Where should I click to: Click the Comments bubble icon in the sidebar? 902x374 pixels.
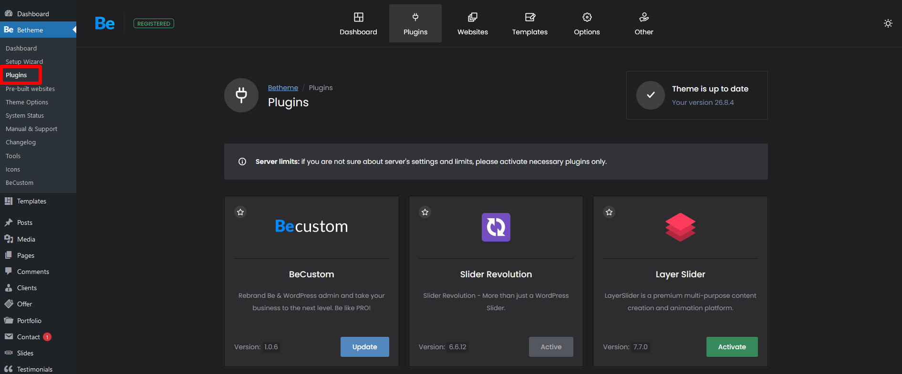pyautogui.click(x=9, y=271)
